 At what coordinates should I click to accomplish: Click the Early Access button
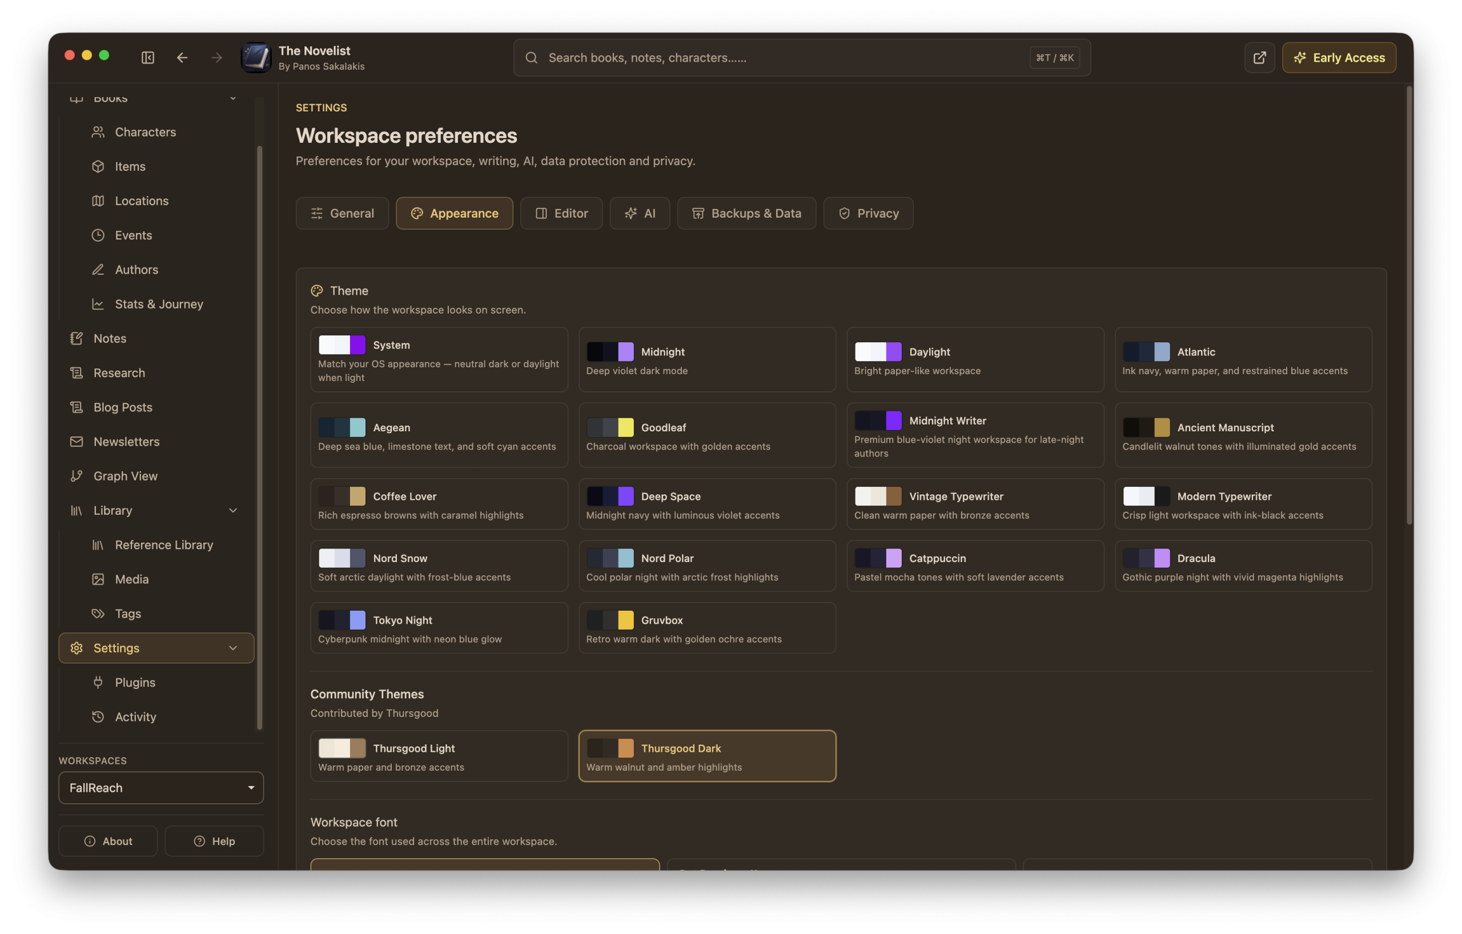[1339, 58]
